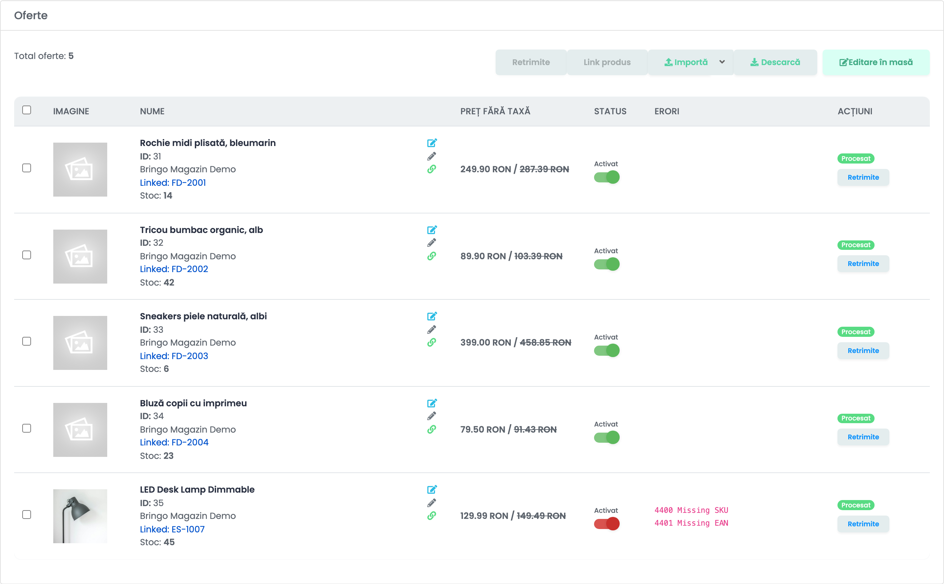Click Retrimite for Bluză copii row
Viewport: 944px width, 584px height.
point(863,437)
